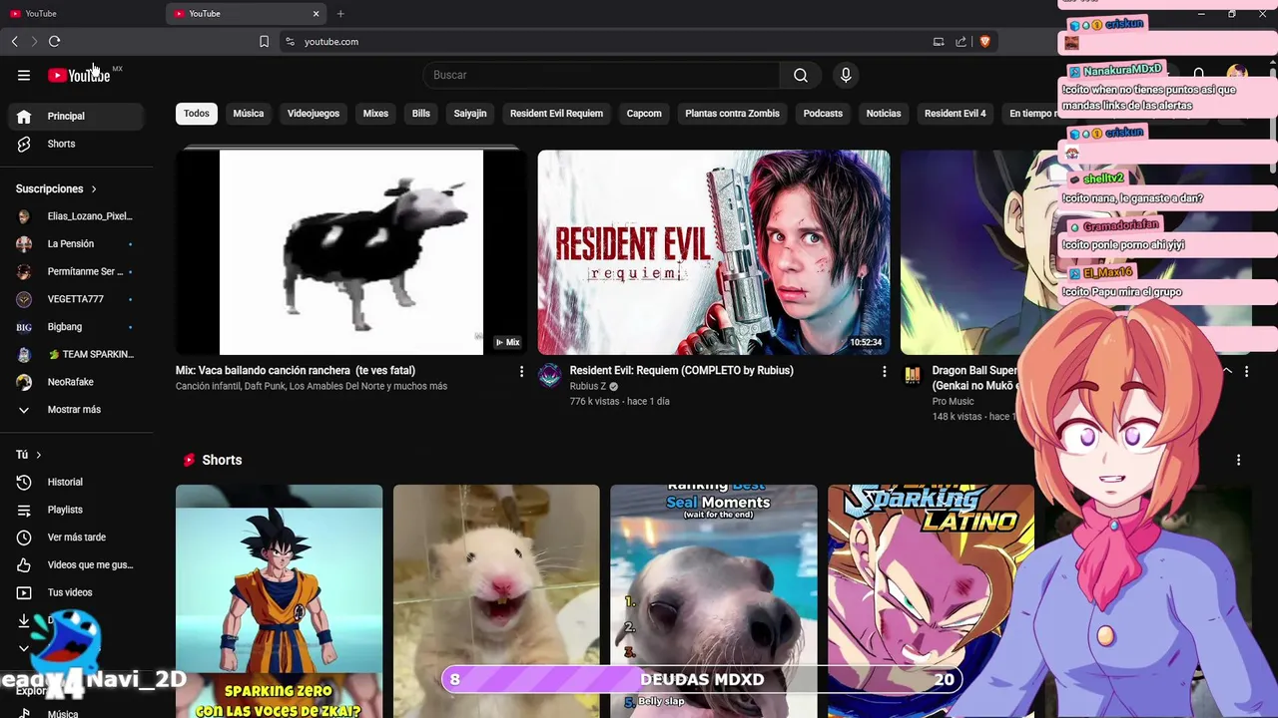Screen dimensions: 1278x718
Task: Open VEGETTA777 subscription channel
Action: pos(76,299)
